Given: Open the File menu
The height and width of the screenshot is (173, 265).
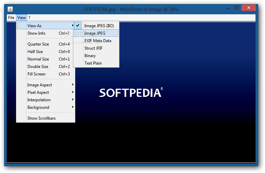Looking at the screenshot, I should point(11,18).
